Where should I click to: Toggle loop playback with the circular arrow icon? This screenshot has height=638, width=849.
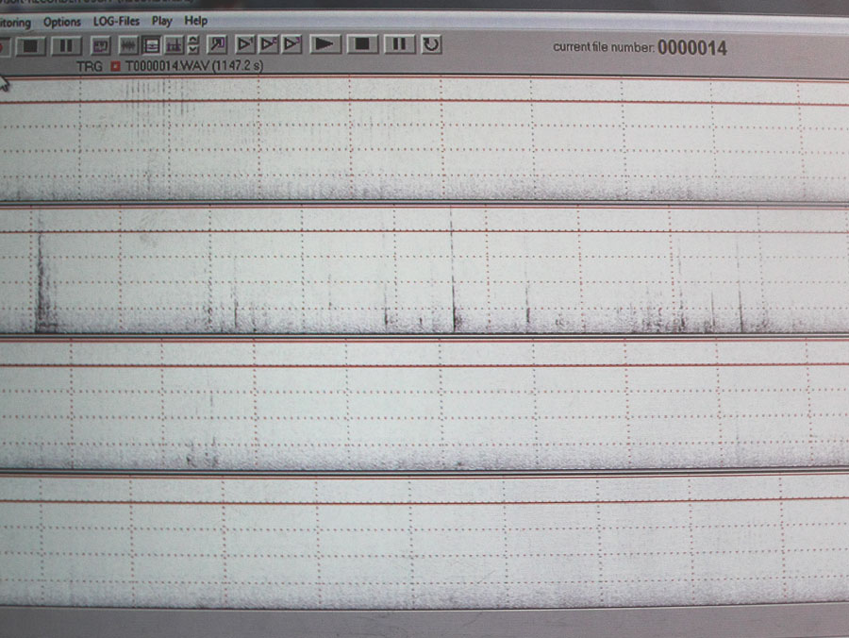[431, 44]
